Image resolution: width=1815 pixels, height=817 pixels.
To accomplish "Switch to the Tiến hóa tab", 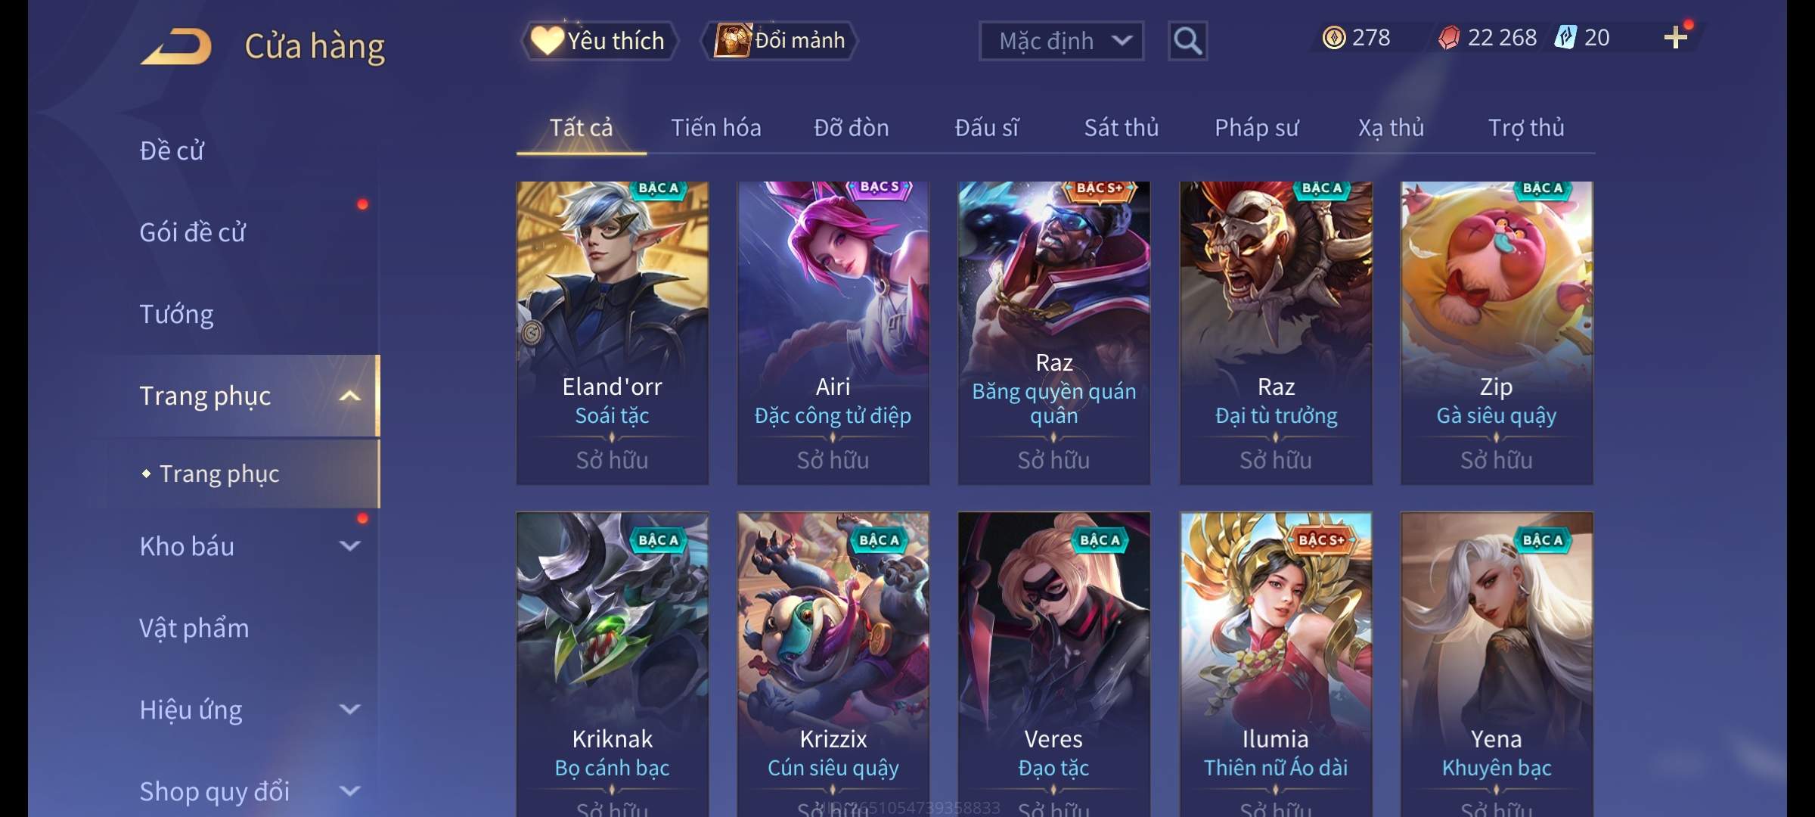I will click(715, 128).
